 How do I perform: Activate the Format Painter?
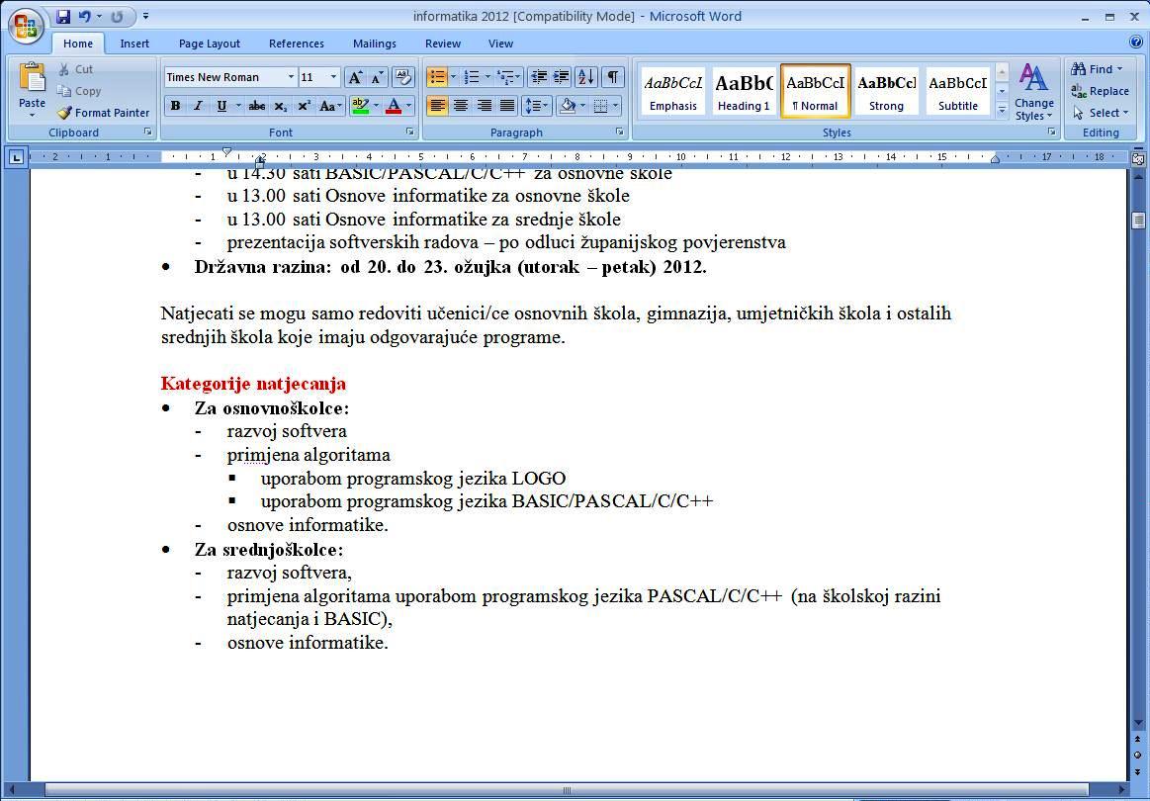(104, 112)
